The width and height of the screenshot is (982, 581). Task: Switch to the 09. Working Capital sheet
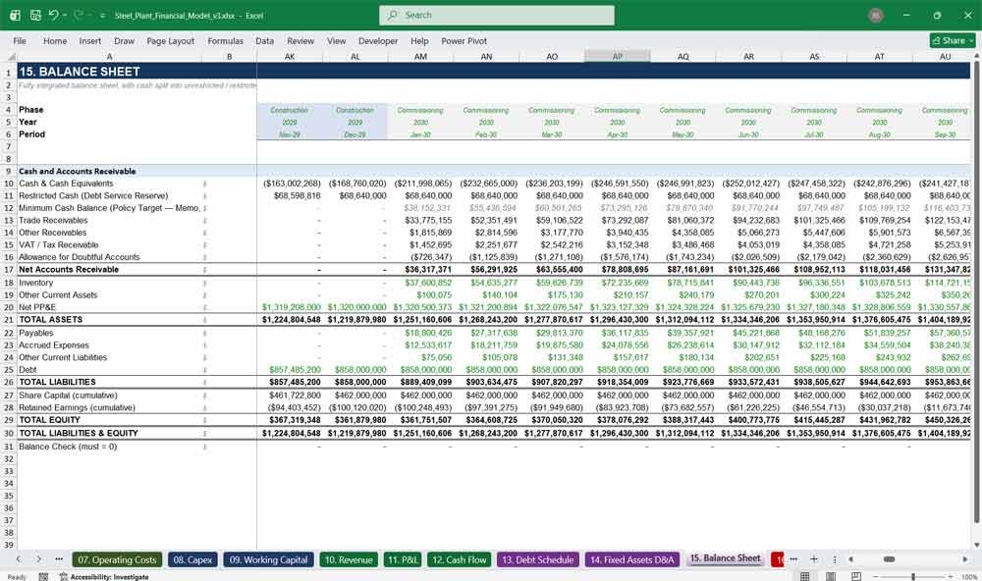(x=268, y=559)
